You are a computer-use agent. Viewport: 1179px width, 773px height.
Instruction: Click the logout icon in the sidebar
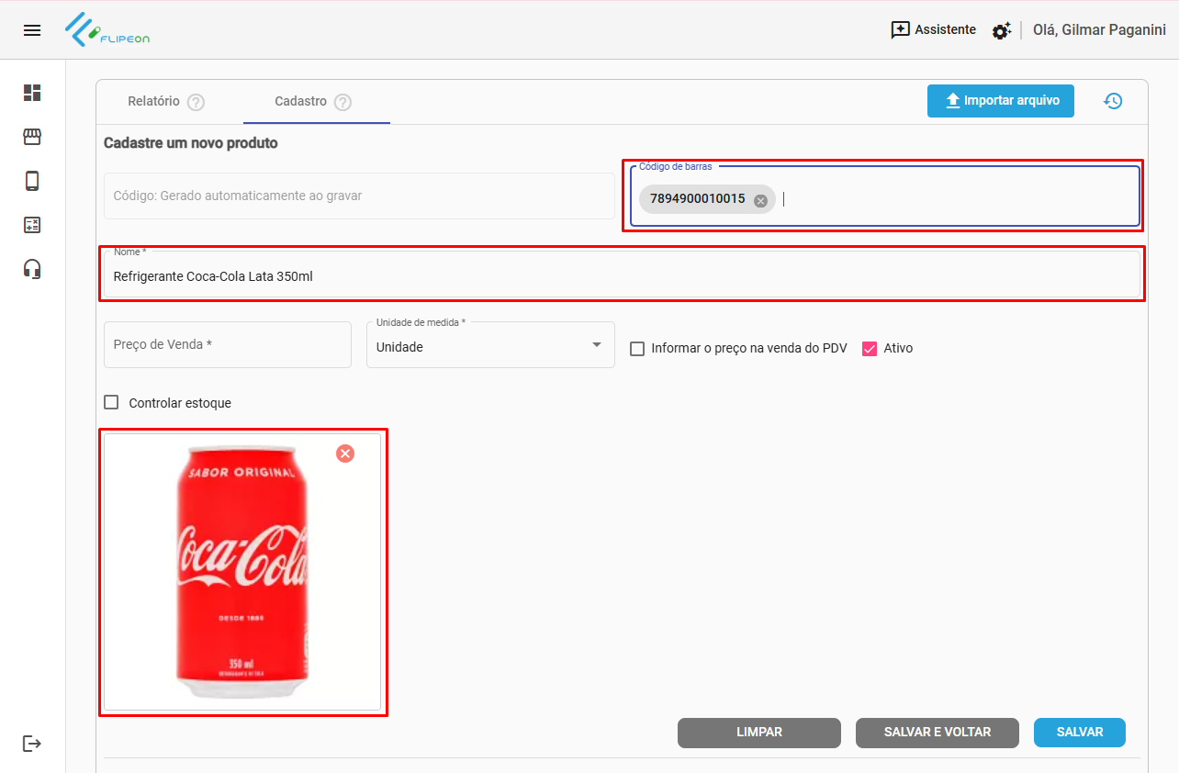coord(32,743)
